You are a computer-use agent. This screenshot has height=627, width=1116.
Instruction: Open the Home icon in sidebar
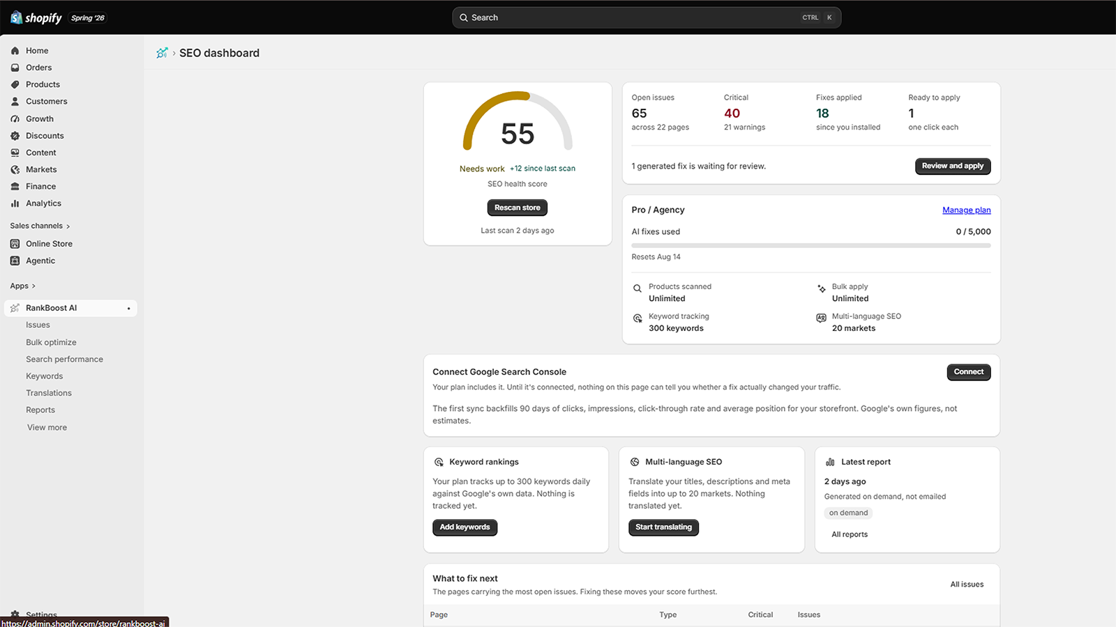pyautogui.click(x=15, y=51)
